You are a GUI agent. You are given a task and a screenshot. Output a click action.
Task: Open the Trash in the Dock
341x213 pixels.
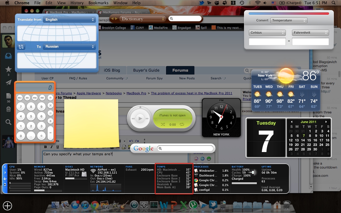tap(287, 205)
